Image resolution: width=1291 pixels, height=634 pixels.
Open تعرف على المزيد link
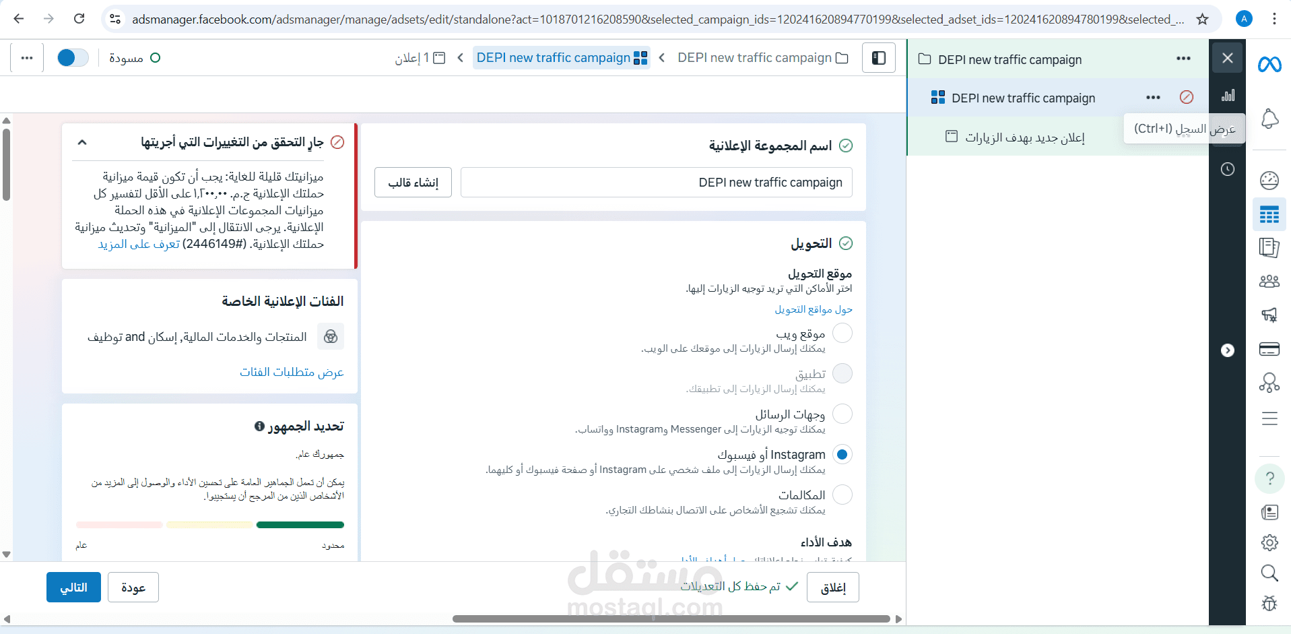[139, 244]
